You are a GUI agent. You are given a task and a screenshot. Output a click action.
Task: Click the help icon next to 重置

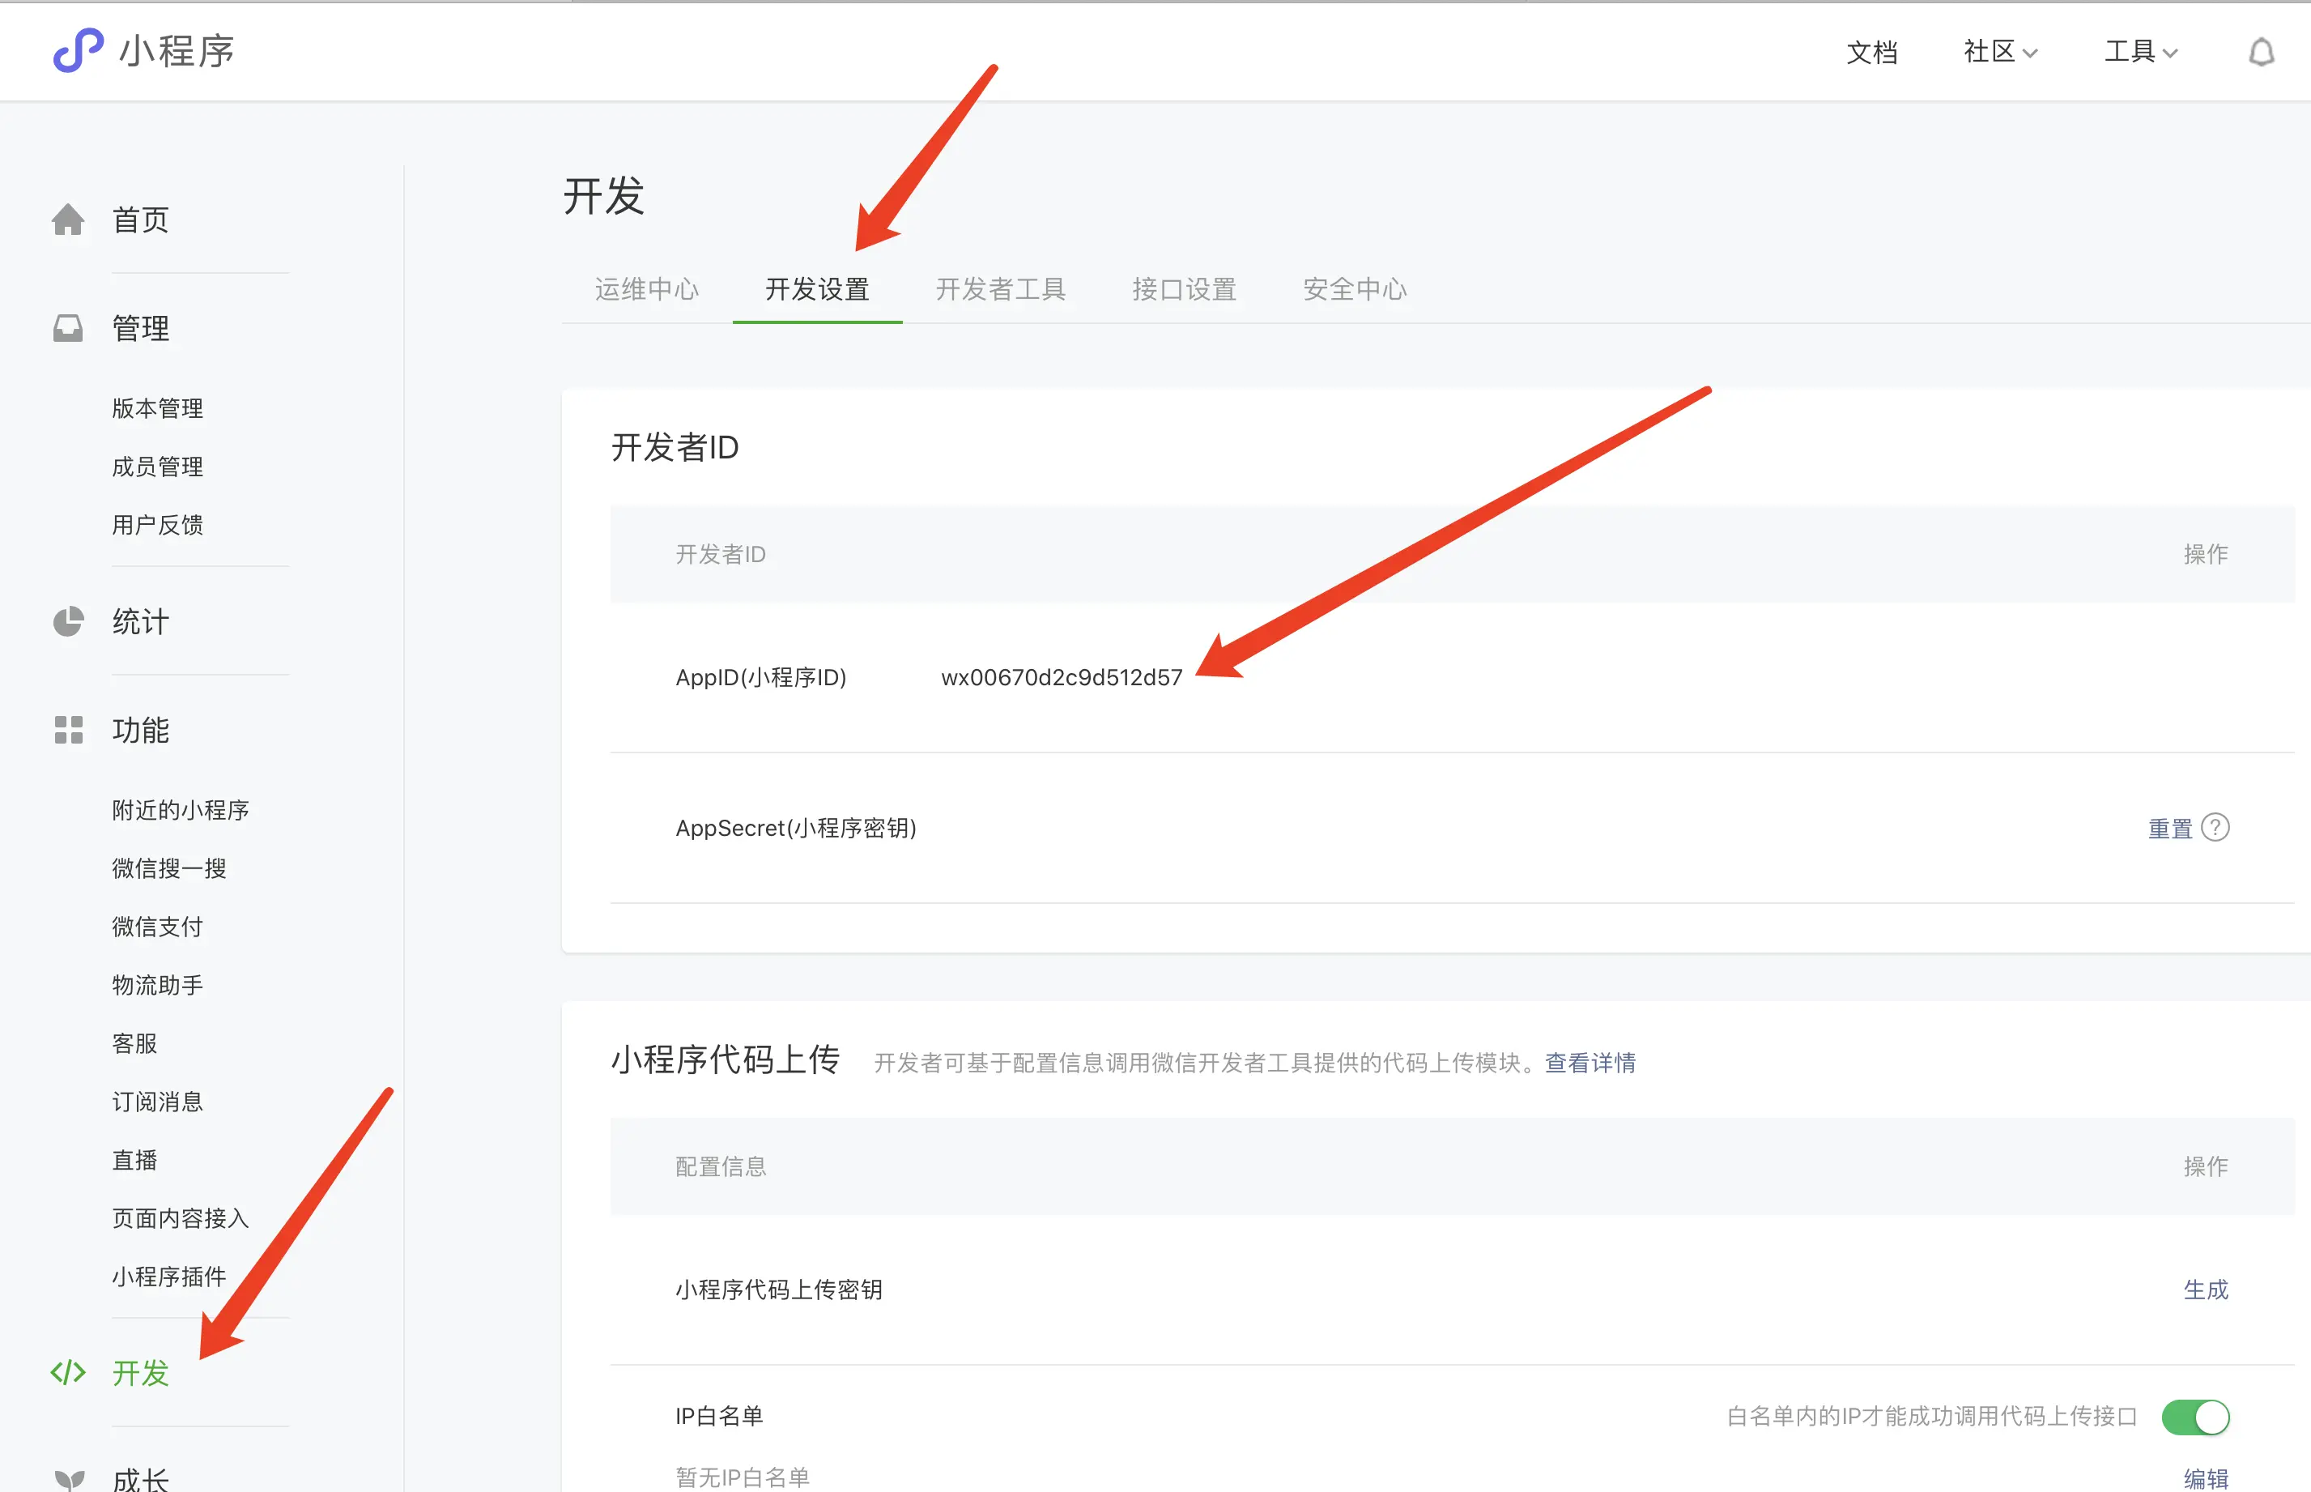2215,827
